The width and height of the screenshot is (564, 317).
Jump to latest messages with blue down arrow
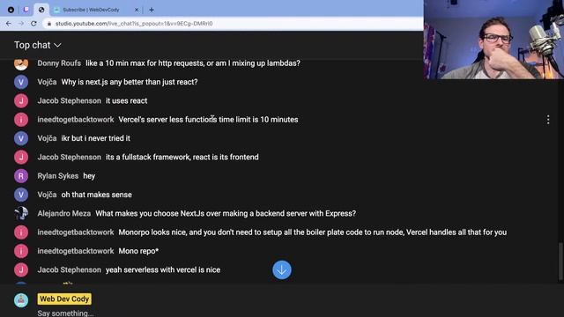coord(282,270)
